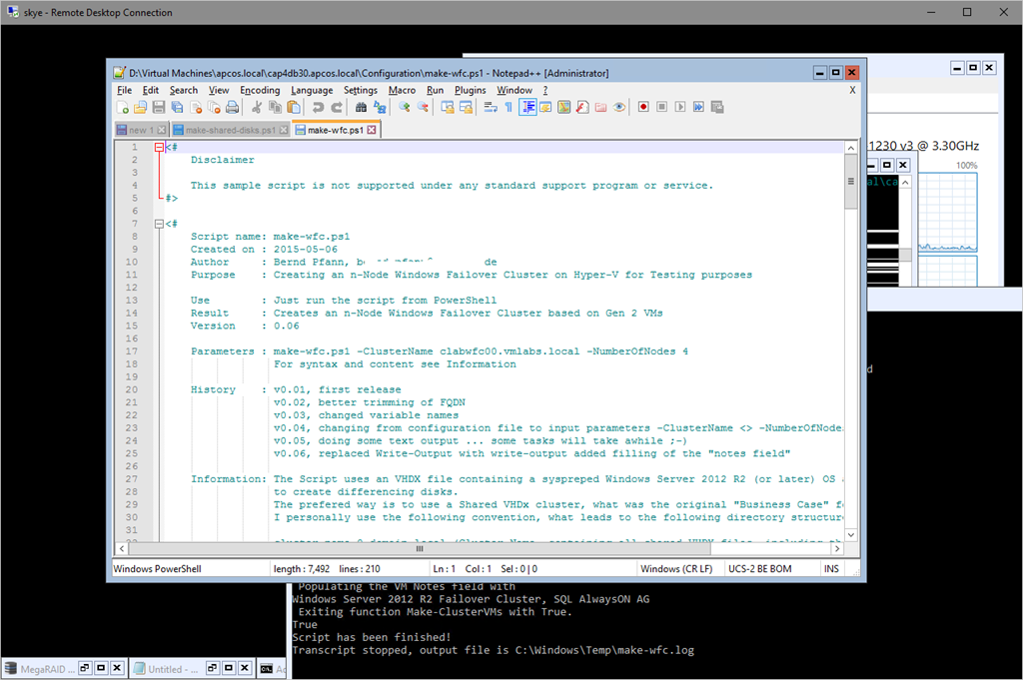This screenshot has height=680, width=1023.
Task: Switch to the make-shared-disks.ps1 tab
Action: [229, 130]
